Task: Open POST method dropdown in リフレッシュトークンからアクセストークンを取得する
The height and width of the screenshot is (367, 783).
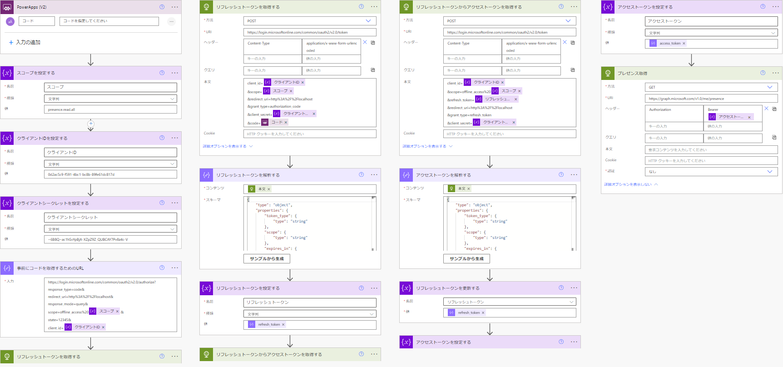Action: tap(510, 21)
